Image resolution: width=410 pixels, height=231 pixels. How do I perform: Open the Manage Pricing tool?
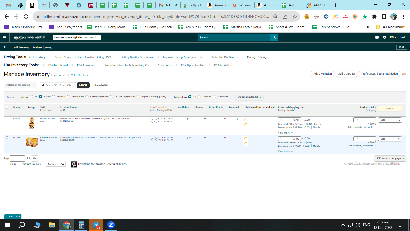[257, 57]
